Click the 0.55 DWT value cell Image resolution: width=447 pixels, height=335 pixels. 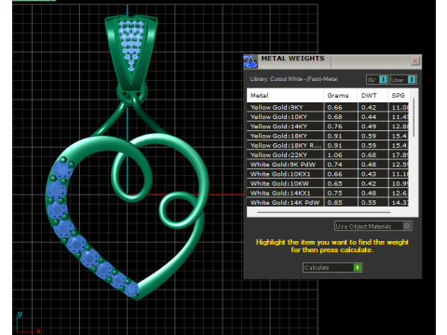click(372, 202)
